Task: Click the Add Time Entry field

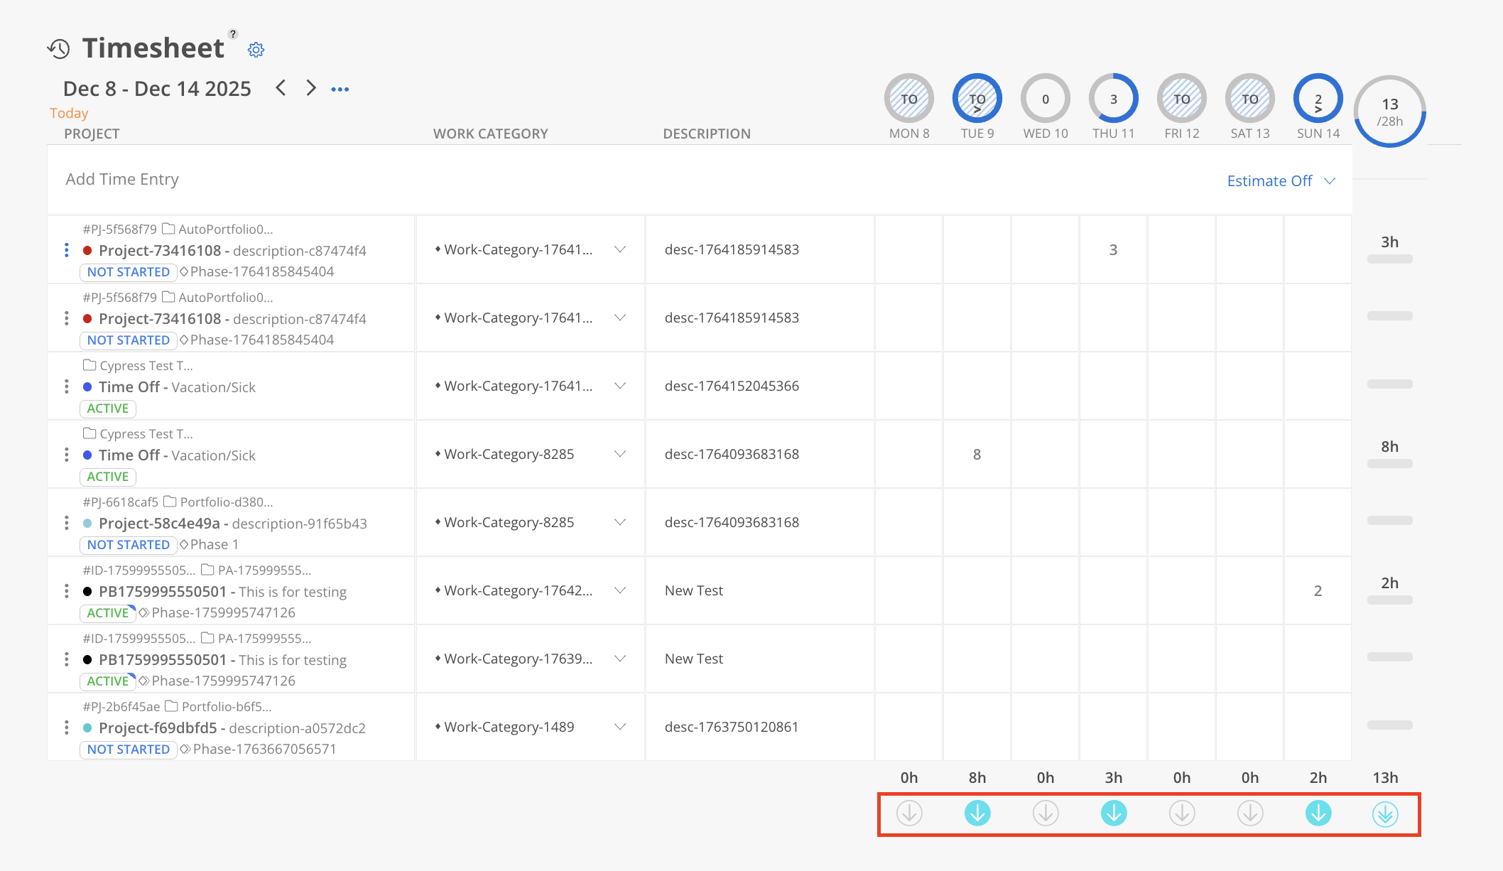Action: coord(122,179)
